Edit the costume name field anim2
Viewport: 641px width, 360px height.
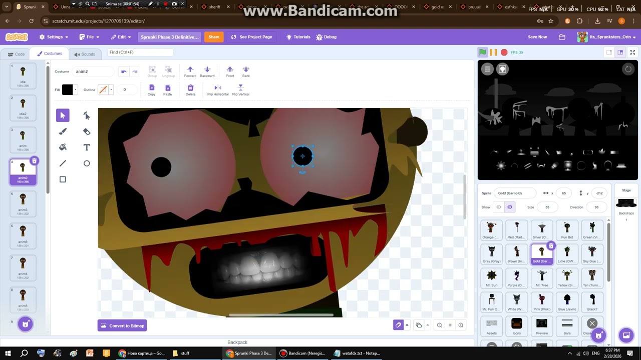tap(93, 71)
